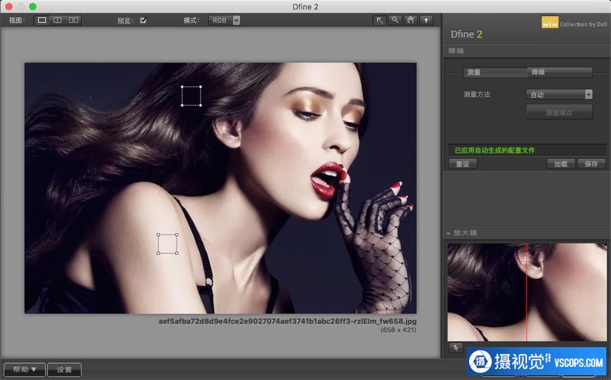Screen dimensions: 611x380
Task: Click the green fullscreen window button
Action: [33, 7]
